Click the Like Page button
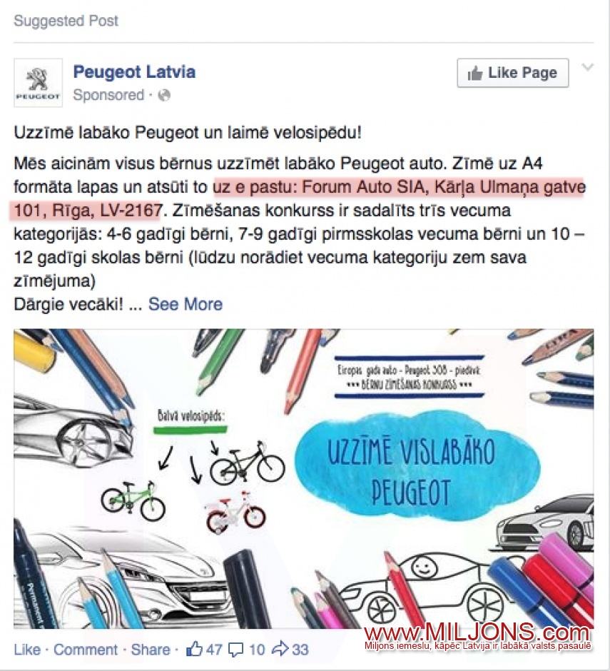 tap(512, 74)
